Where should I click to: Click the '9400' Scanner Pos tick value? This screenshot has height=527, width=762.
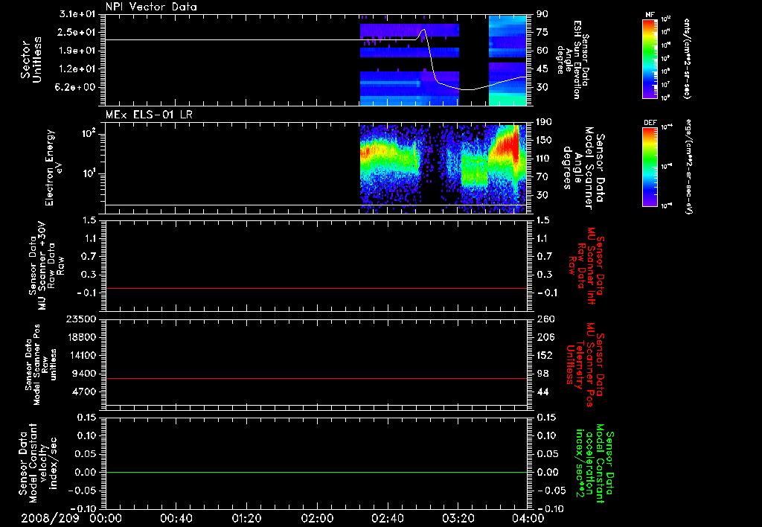pos(84,374)
